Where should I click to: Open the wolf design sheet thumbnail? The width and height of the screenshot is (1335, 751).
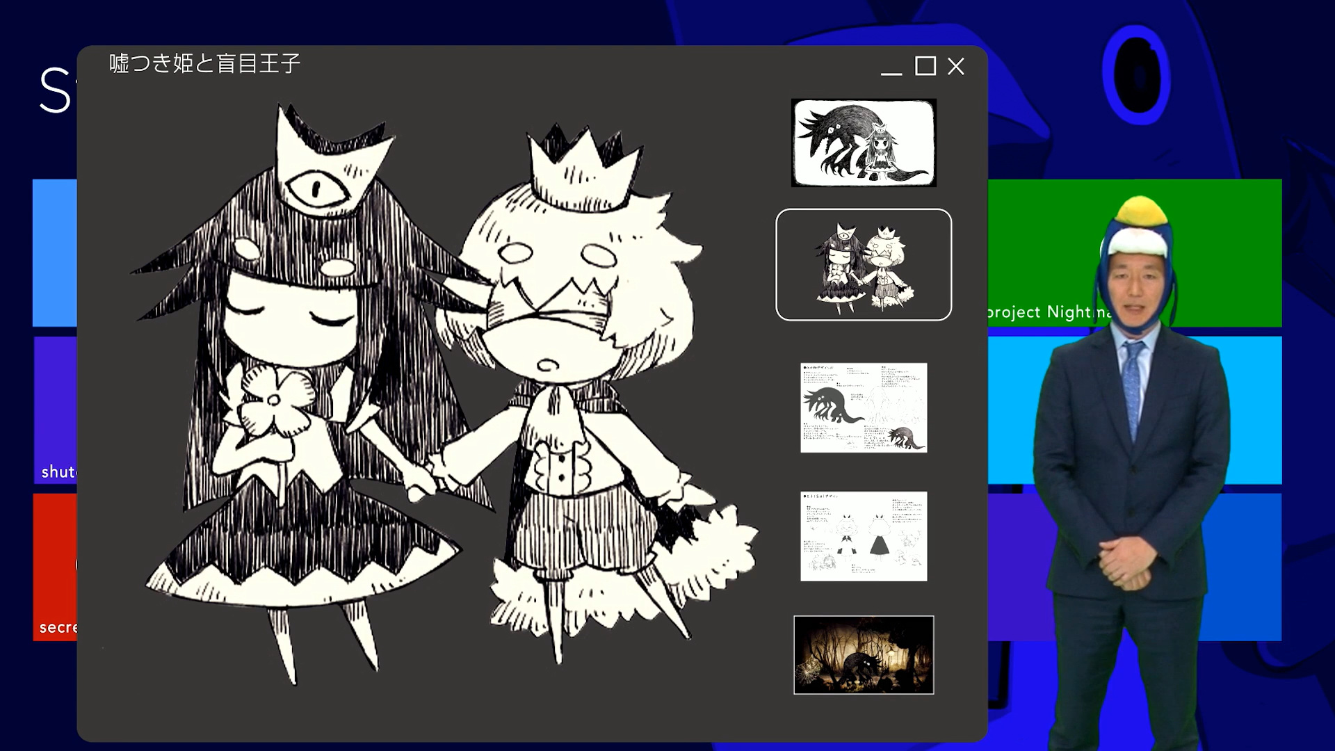pyautogui.click(x=864, y=407)
